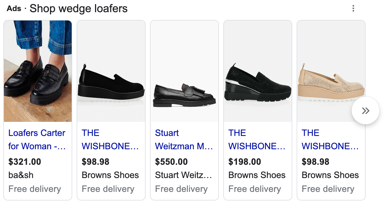
Task: Click the ba&sh seller name
Action: tap(21, 175)
